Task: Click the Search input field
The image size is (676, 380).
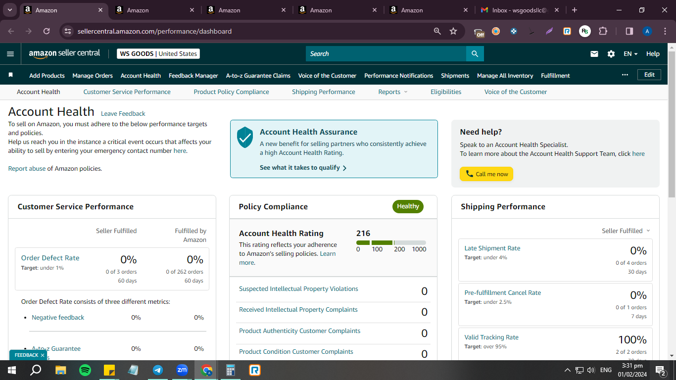Action: [386, 54]
